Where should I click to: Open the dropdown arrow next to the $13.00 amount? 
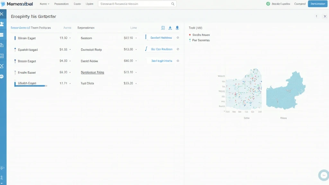pos(136,50)
